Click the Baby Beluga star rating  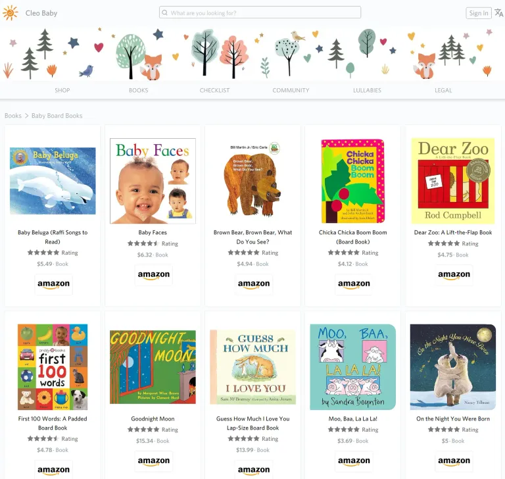pos(43,253)
